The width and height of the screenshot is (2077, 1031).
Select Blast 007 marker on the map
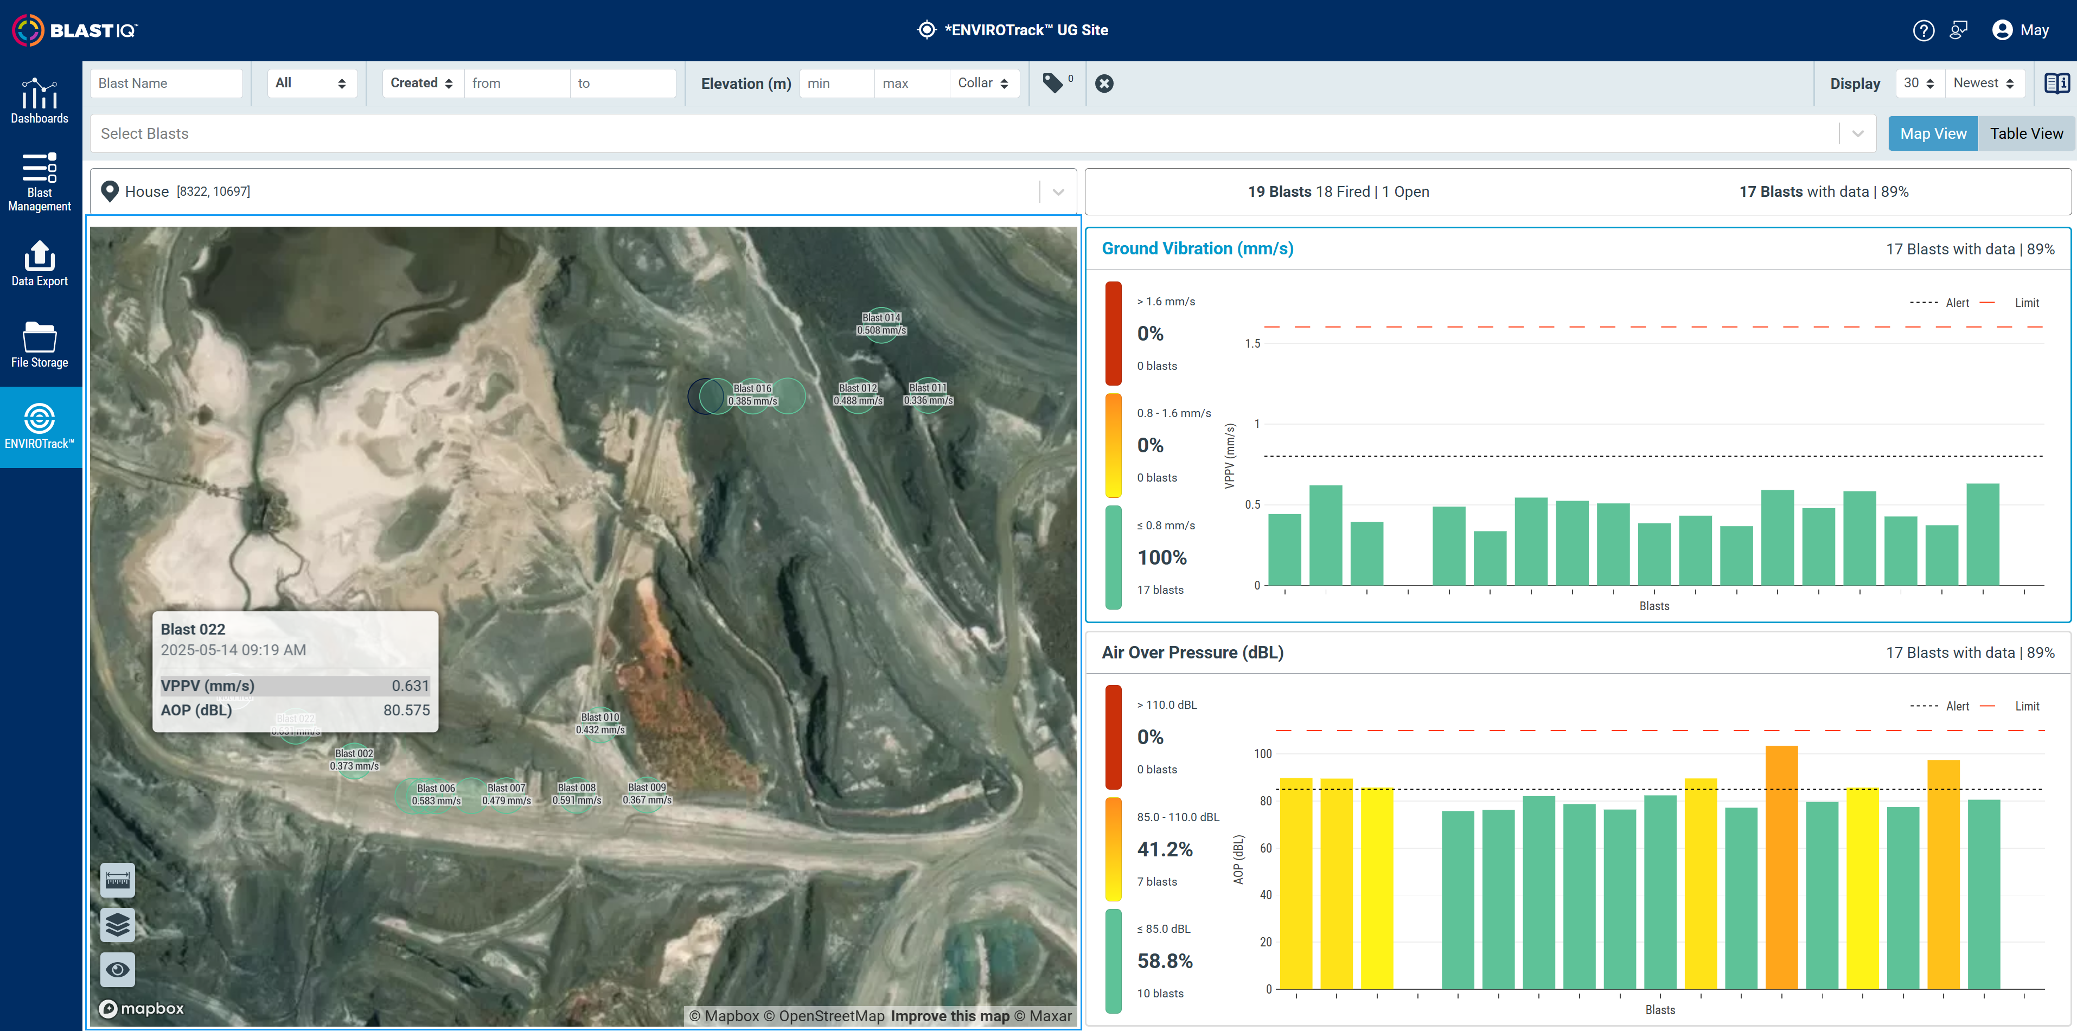pos(506,794)
